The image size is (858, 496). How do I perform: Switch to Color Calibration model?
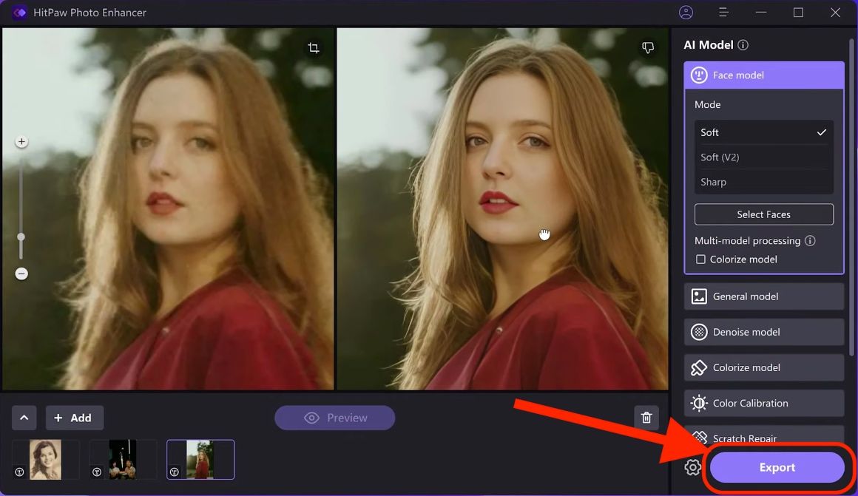click(763, 403)
